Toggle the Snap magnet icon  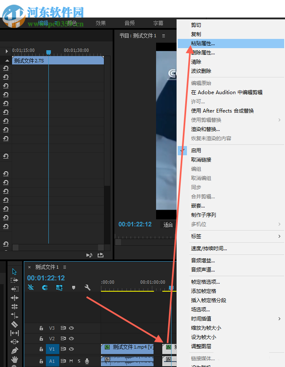click(x=45, y=287)
